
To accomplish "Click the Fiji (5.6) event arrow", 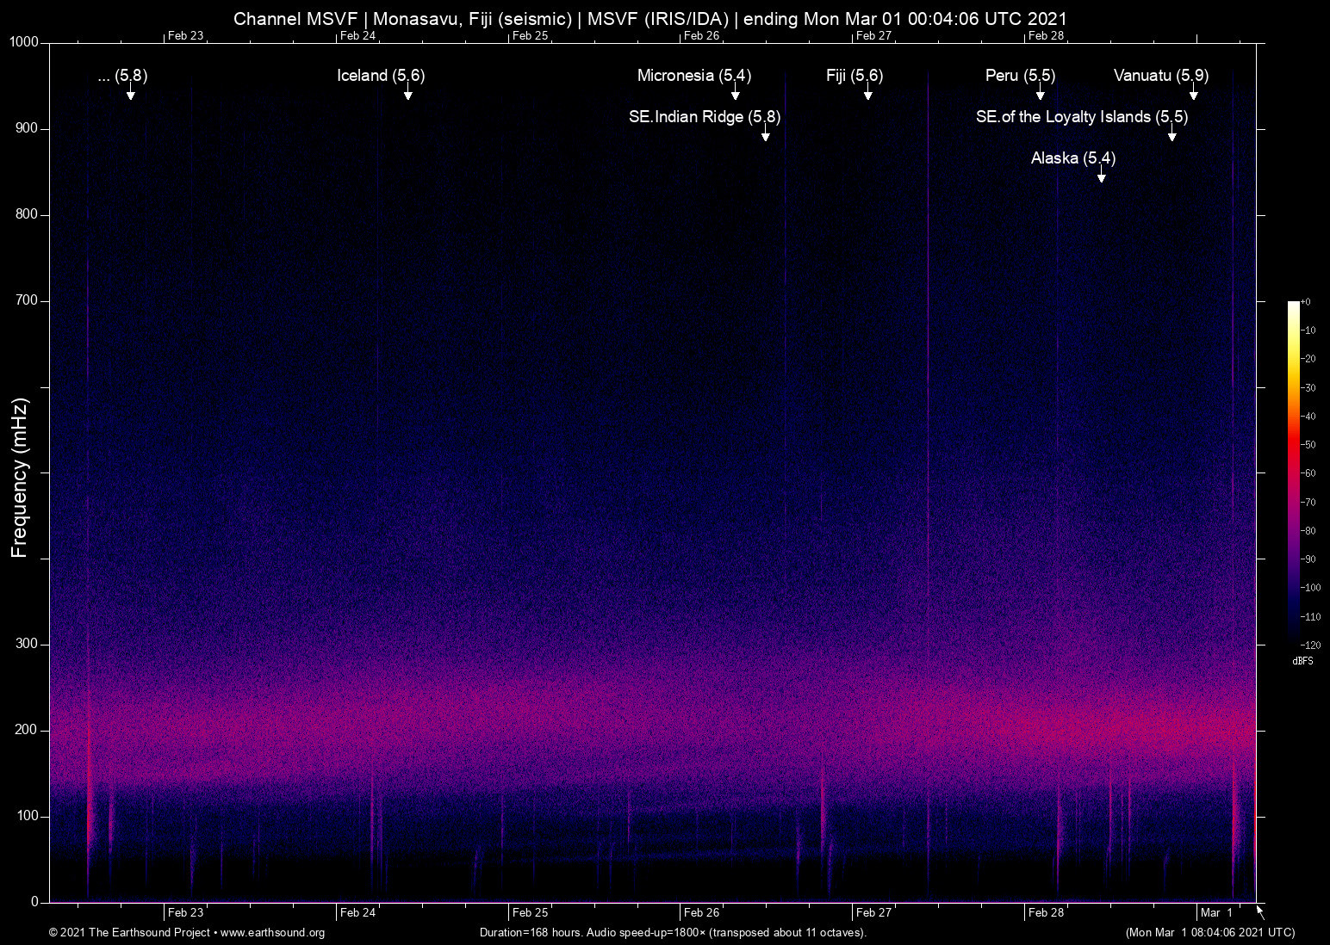I will [867, 94].
